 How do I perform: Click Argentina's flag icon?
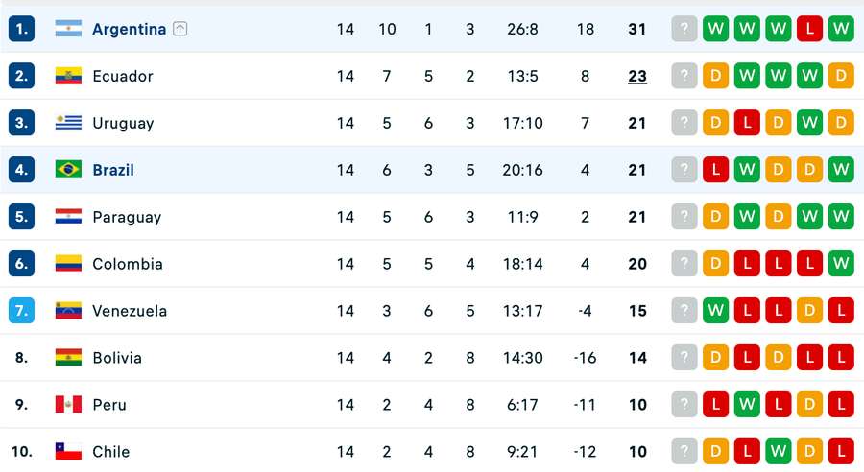[x=68, y=29]
